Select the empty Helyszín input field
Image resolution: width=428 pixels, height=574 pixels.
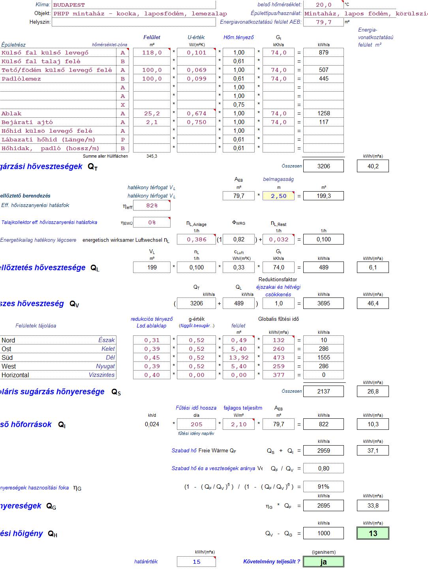tap(133, 22)
